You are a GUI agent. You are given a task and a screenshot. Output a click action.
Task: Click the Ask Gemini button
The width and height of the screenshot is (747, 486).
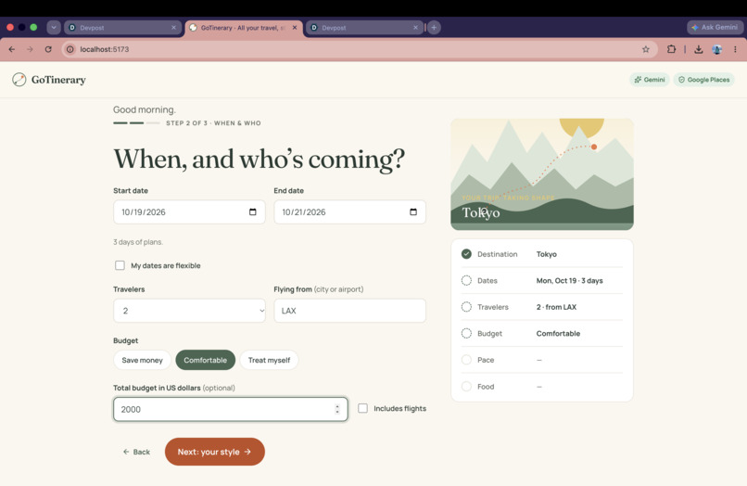point(715,27)
